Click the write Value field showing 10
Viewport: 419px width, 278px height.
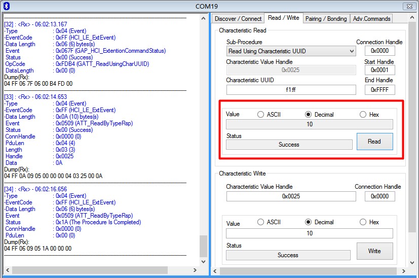pos(310,233)
